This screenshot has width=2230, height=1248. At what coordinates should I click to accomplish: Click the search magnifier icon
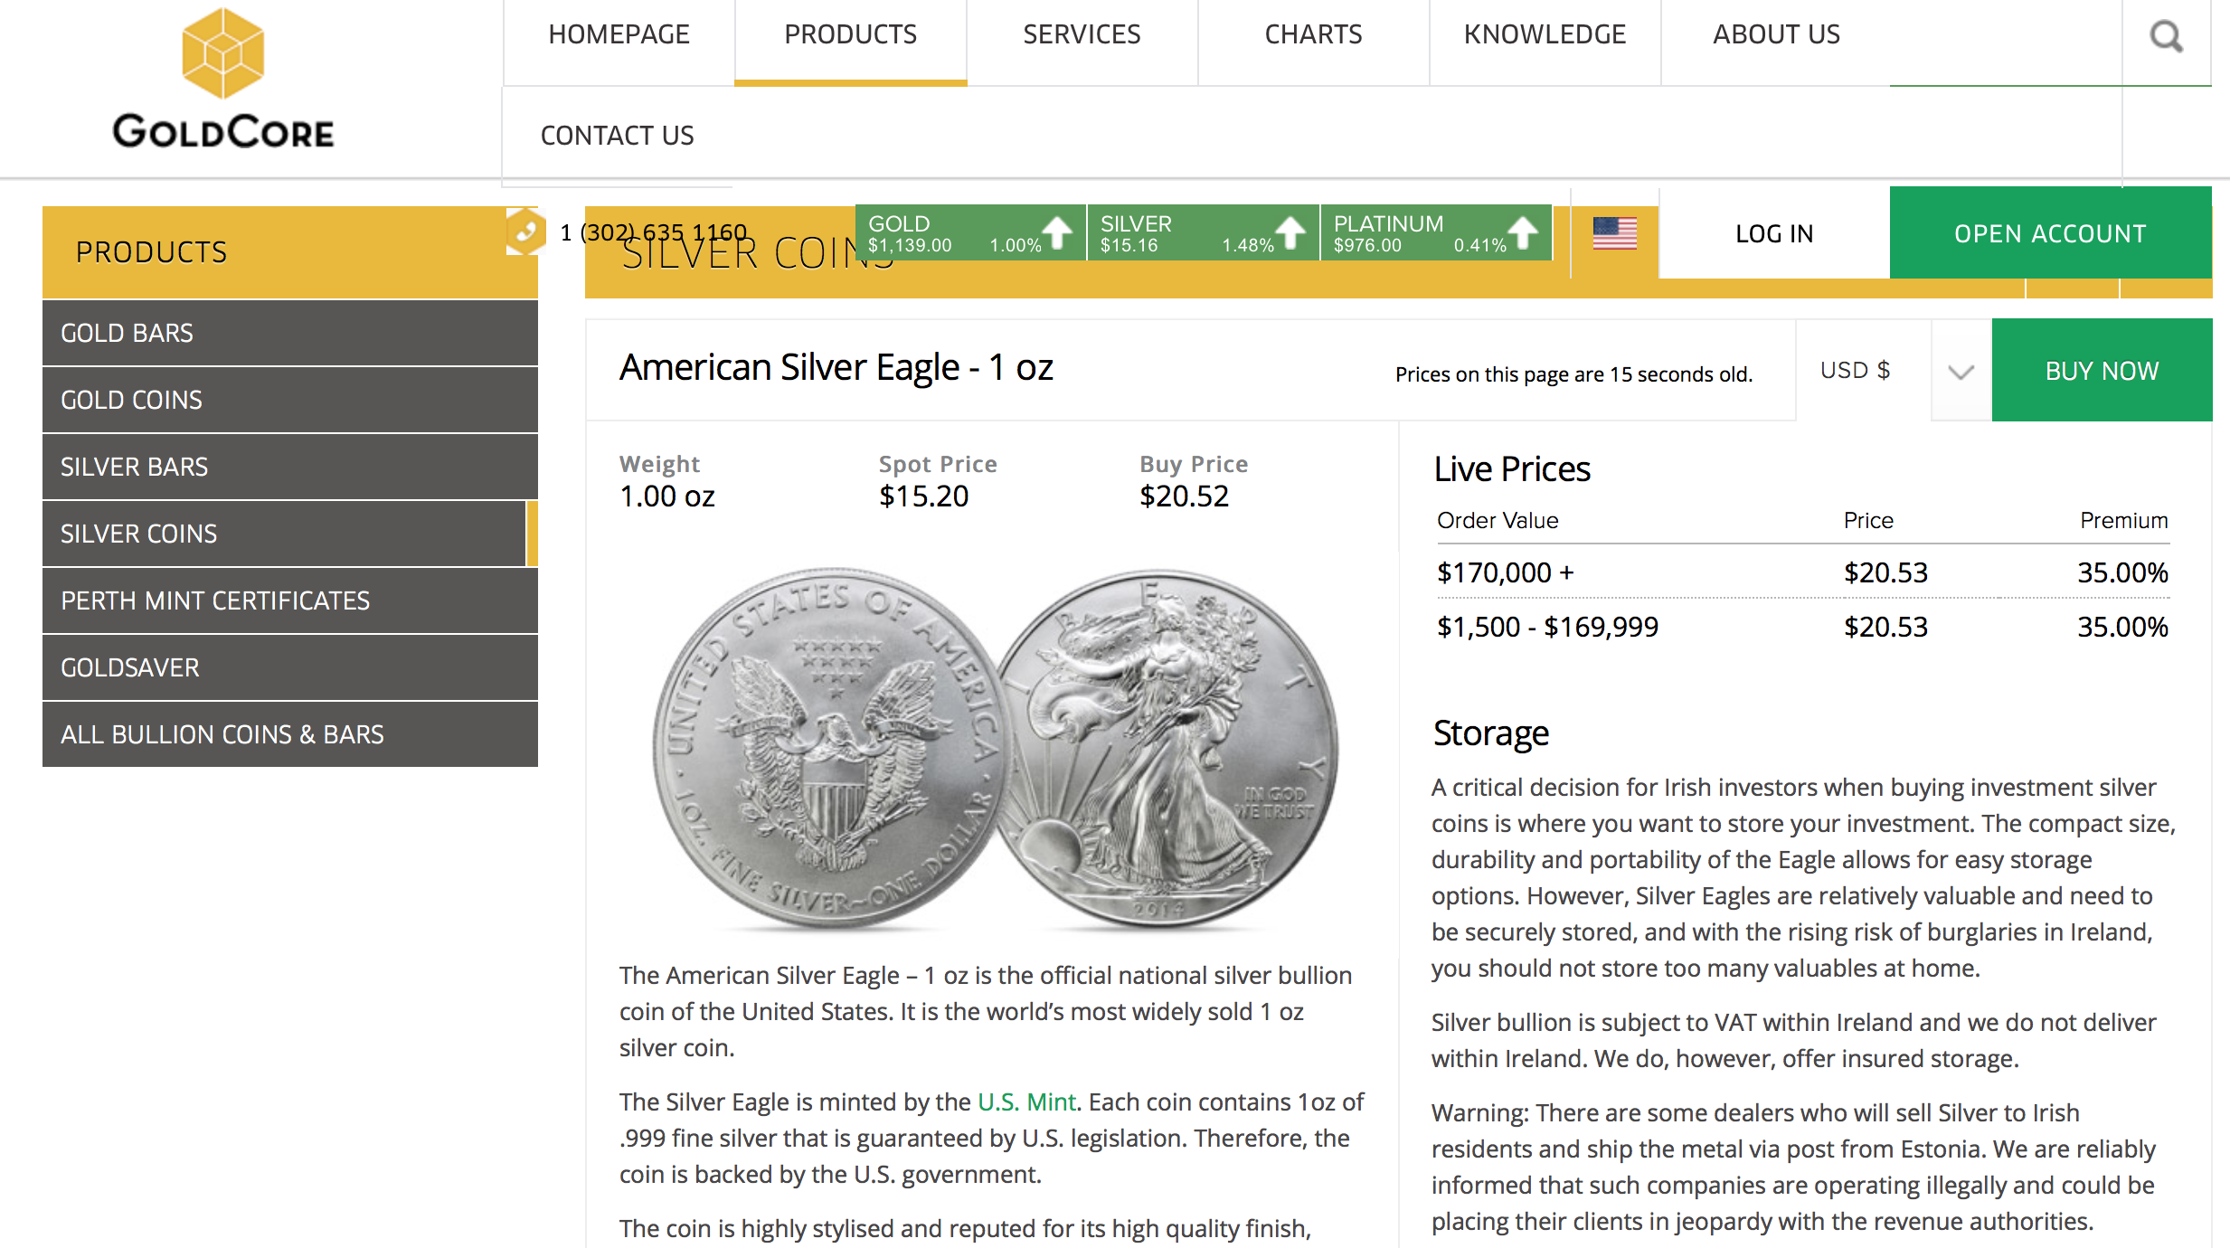[2166, 37]
